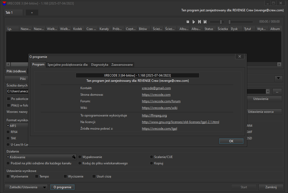Select Tab 1
The image size is (288, 193).
pyautogui.click(x=13, y=13)
